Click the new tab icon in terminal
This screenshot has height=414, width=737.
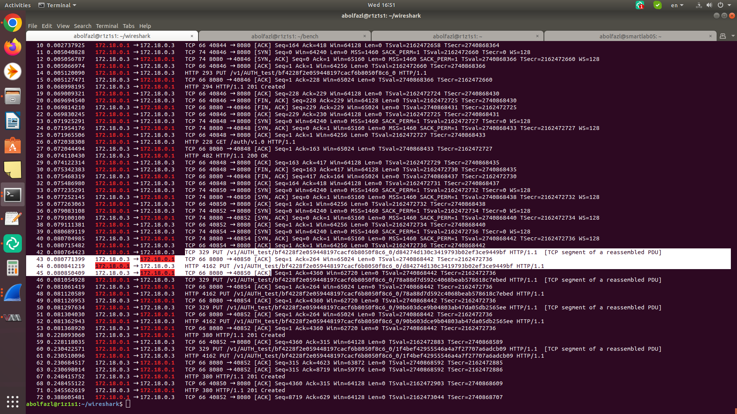723,36
